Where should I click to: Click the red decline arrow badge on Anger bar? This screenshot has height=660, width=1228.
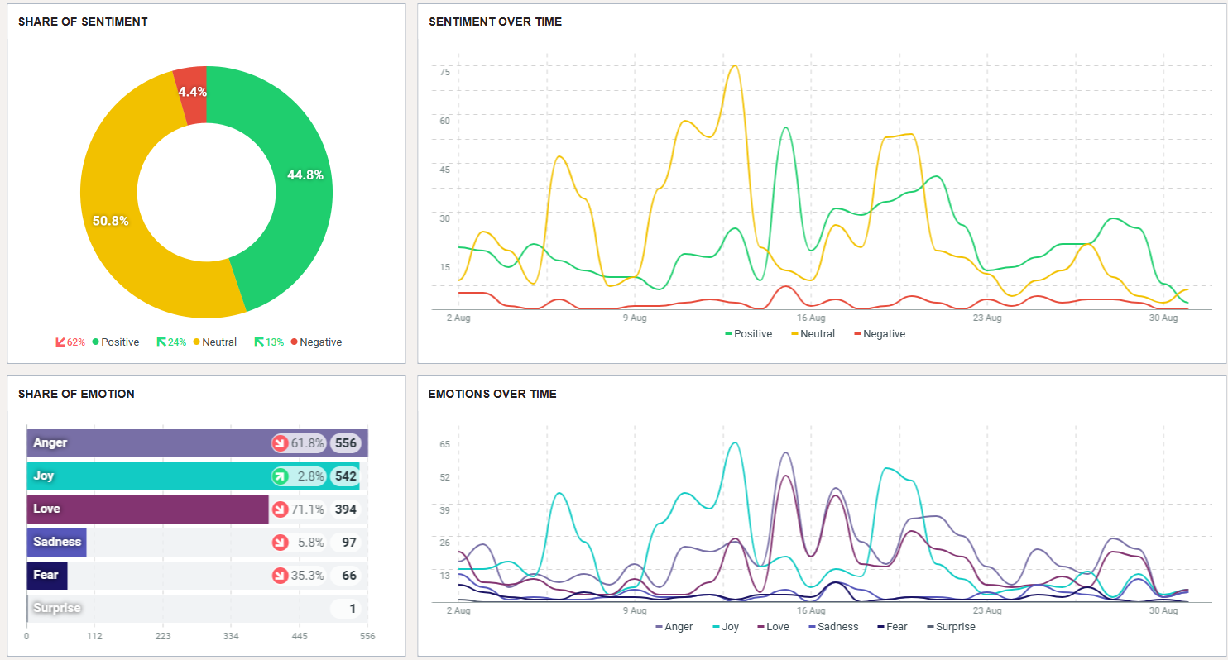click(281, 443)
